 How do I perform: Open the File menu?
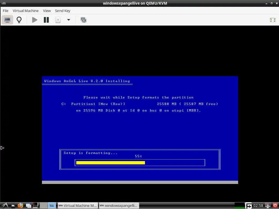tap(5, 11)
